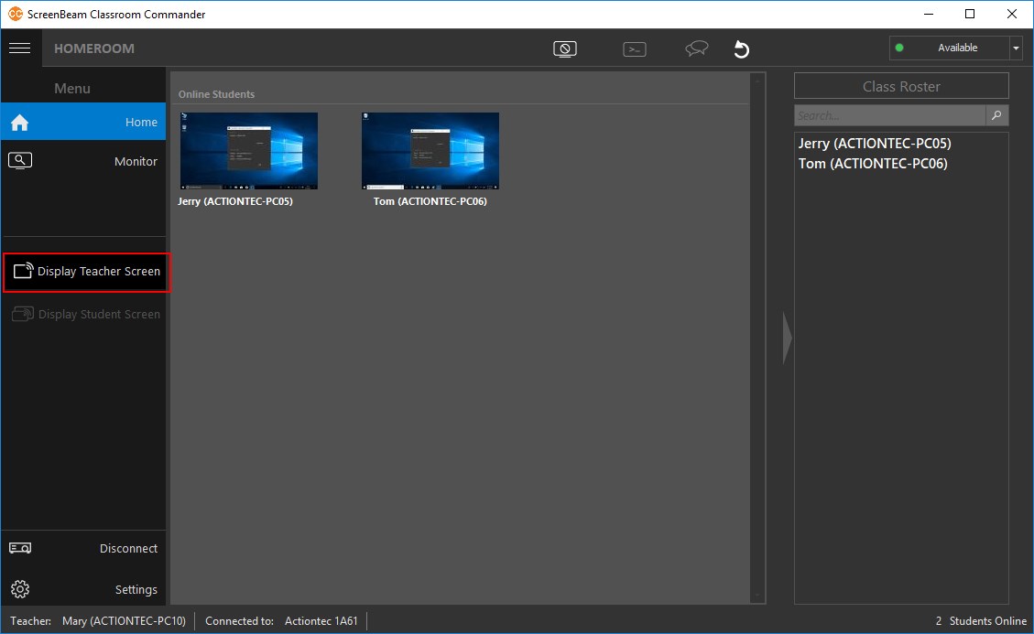Close the Classroom Commander window
1034x634 pixels.
point(1012,14)
